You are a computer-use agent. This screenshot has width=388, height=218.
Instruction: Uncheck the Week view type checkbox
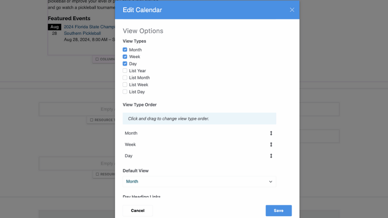pyautogui.click(x=125, y=57)
